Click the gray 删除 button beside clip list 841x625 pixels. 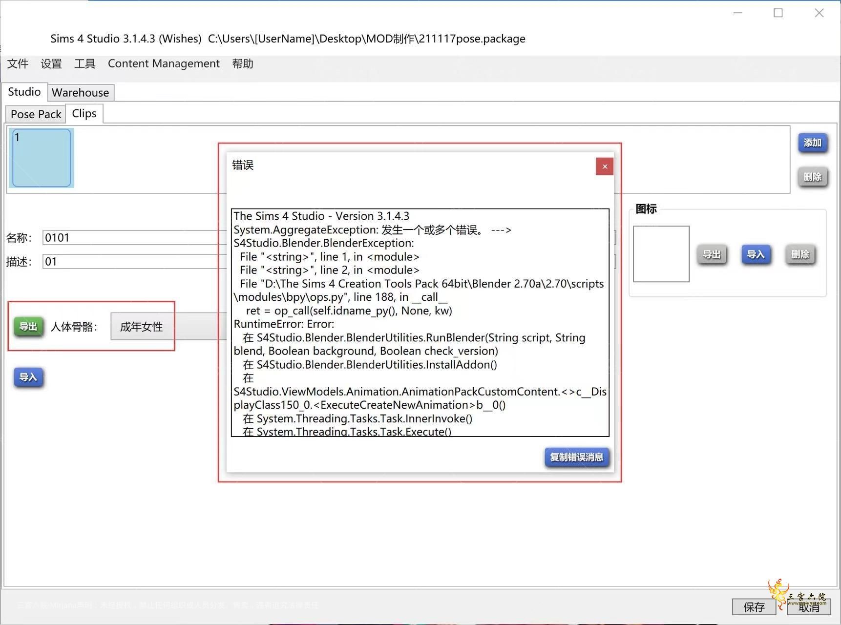coord(813,177)
